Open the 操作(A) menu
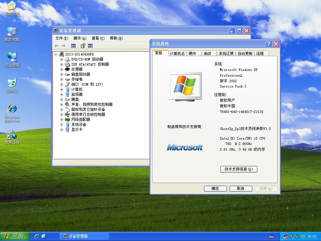Screen dimensions: 321x241 pyautogui.click(x=80, y=38)
